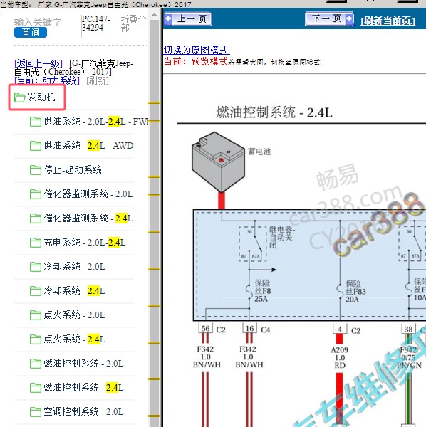Click the 蓄电池 battery label
Image resolution: width=426 pixels, height=427 pixels.
pyautogui.click(x=259, y=152)
